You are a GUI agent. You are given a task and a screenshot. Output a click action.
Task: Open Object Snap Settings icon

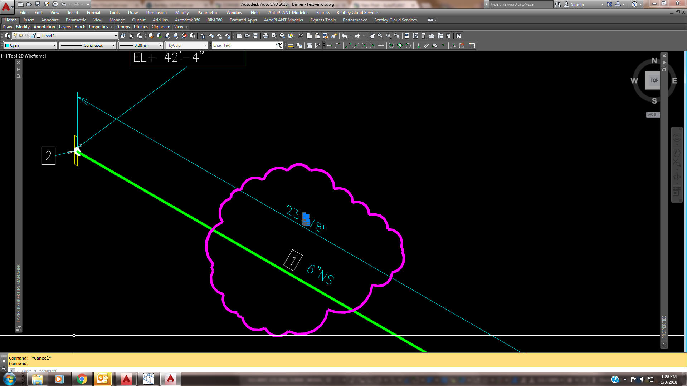click(472, 45)
